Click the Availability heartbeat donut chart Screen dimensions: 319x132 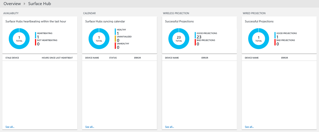coord(19,39)
